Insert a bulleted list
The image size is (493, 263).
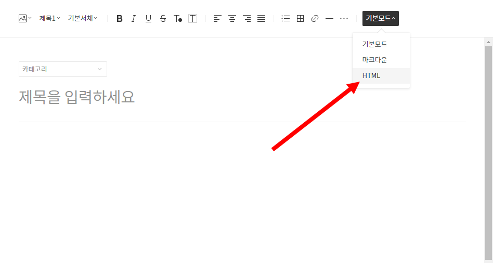click(x=286, y=19)
